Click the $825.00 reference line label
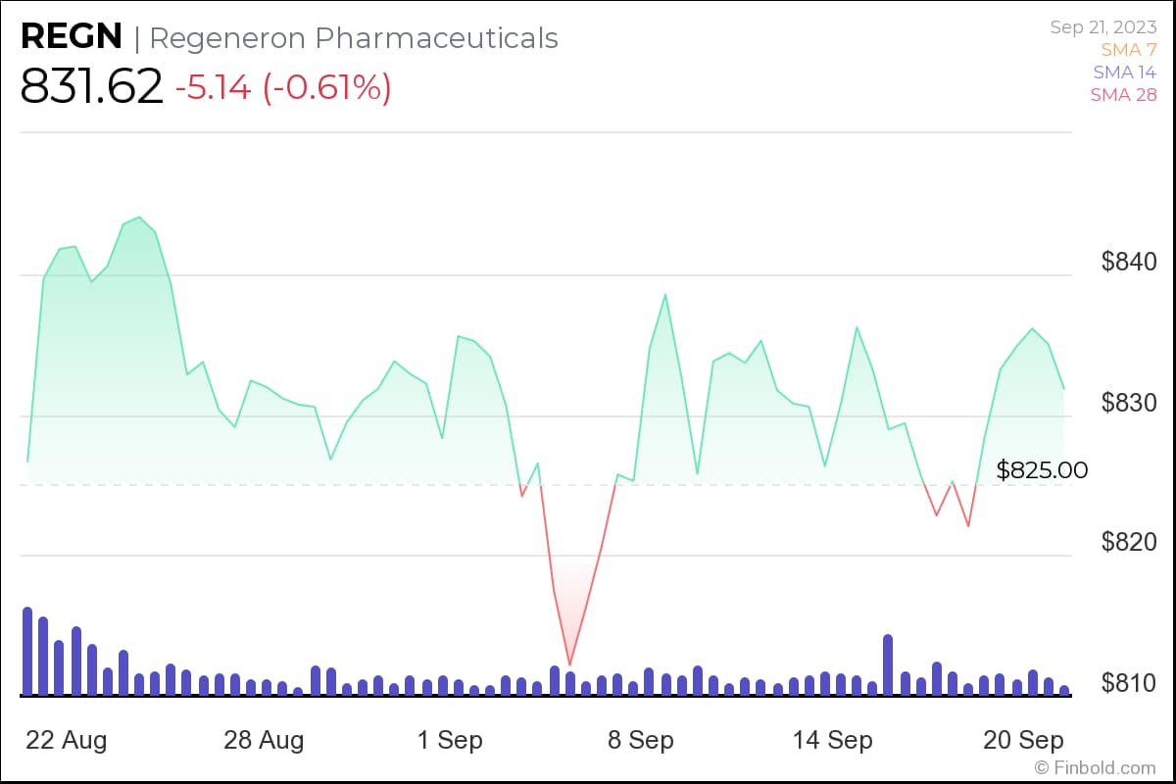The image size is (1176, 784). (x=1042, y=470)
